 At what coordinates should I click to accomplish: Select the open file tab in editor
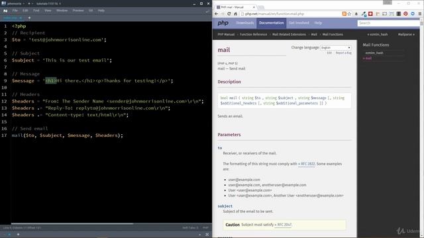click(13, 18)
